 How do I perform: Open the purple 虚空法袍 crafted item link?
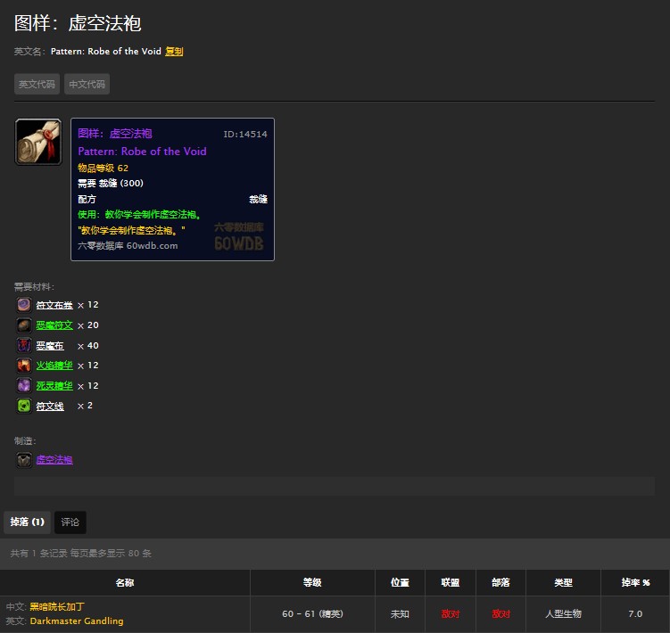pyautogui.click(x=54, y=460)
